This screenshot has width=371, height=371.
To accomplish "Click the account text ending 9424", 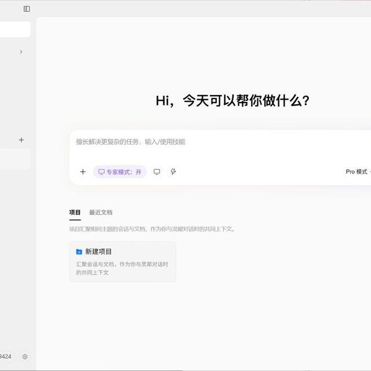I will coord(5,357).
